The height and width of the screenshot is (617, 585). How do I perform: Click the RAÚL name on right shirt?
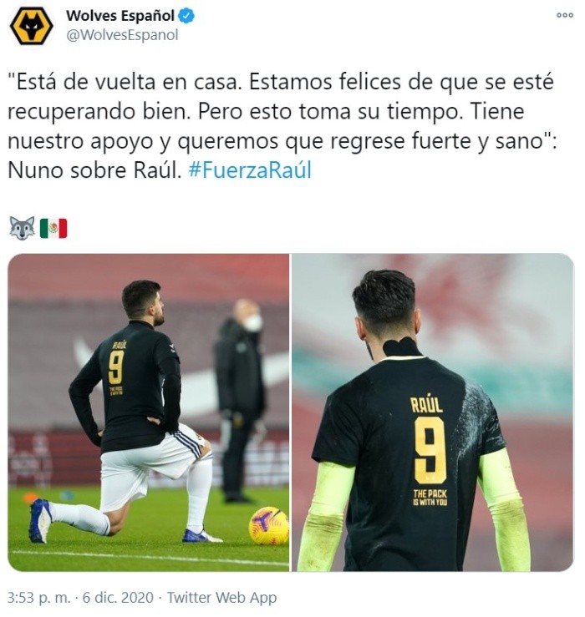coord(426,404)
